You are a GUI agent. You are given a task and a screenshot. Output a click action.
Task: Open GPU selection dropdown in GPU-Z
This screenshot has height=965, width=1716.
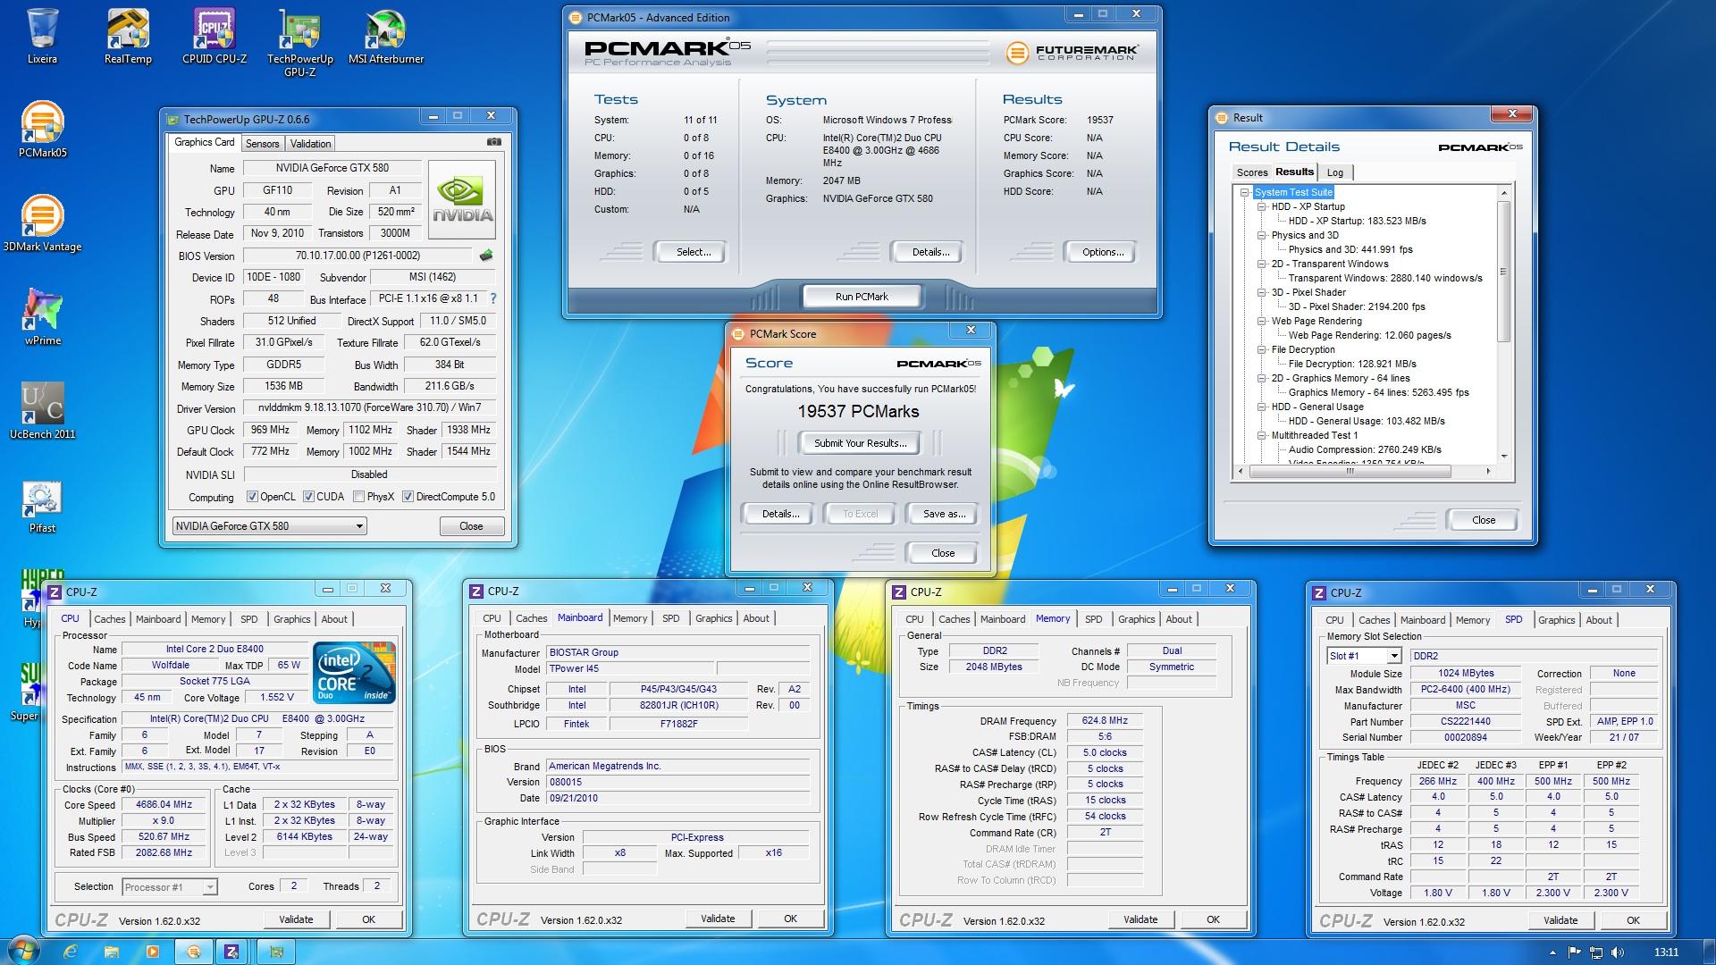(269, 526)
